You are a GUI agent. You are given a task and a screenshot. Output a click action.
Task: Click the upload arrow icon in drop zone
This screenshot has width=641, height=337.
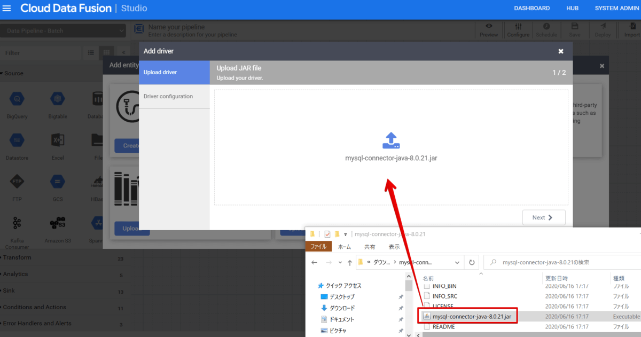(x=391, y=140)
